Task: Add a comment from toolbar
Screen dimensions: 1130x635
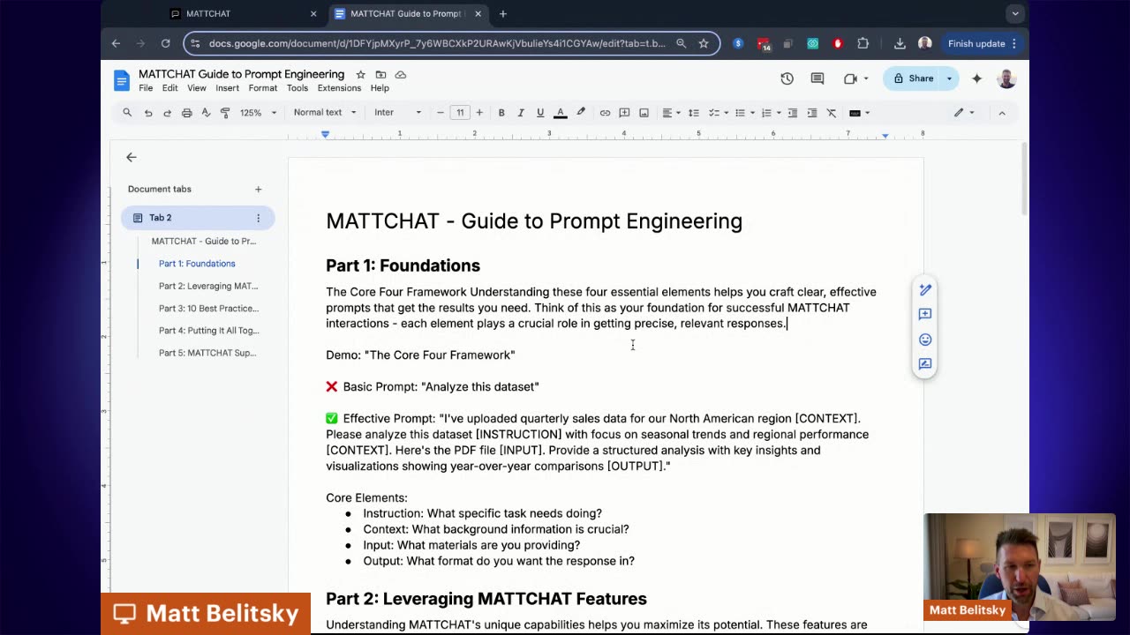Action: click(x=624, y=113)
